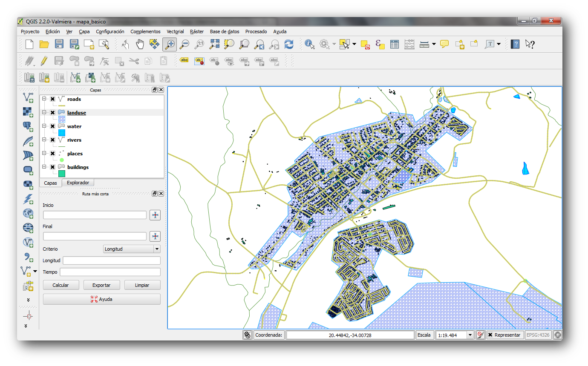Toggle extents display icon beside Coordenada
Image resolution: width=588 pixels, height=366 pixels.
coord(247,335)
